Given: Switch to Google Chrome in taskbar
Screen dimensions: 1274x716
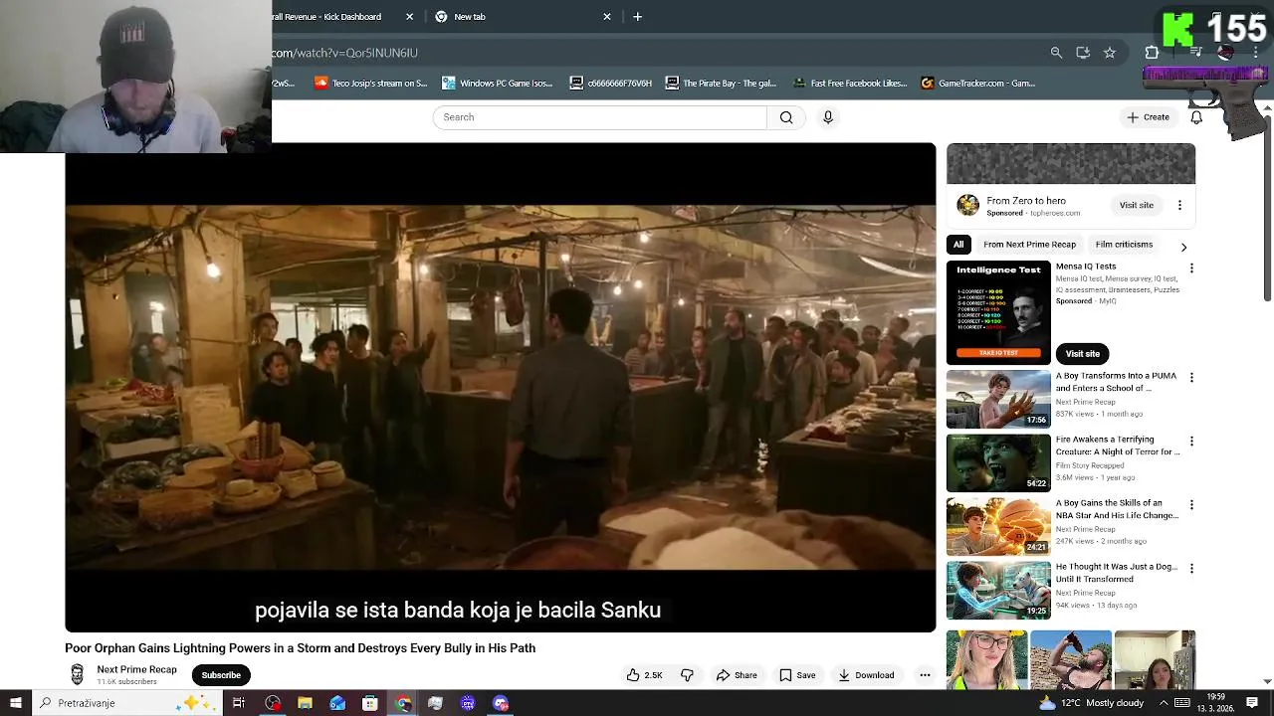Looking at the screenshot, I should 403,703.
